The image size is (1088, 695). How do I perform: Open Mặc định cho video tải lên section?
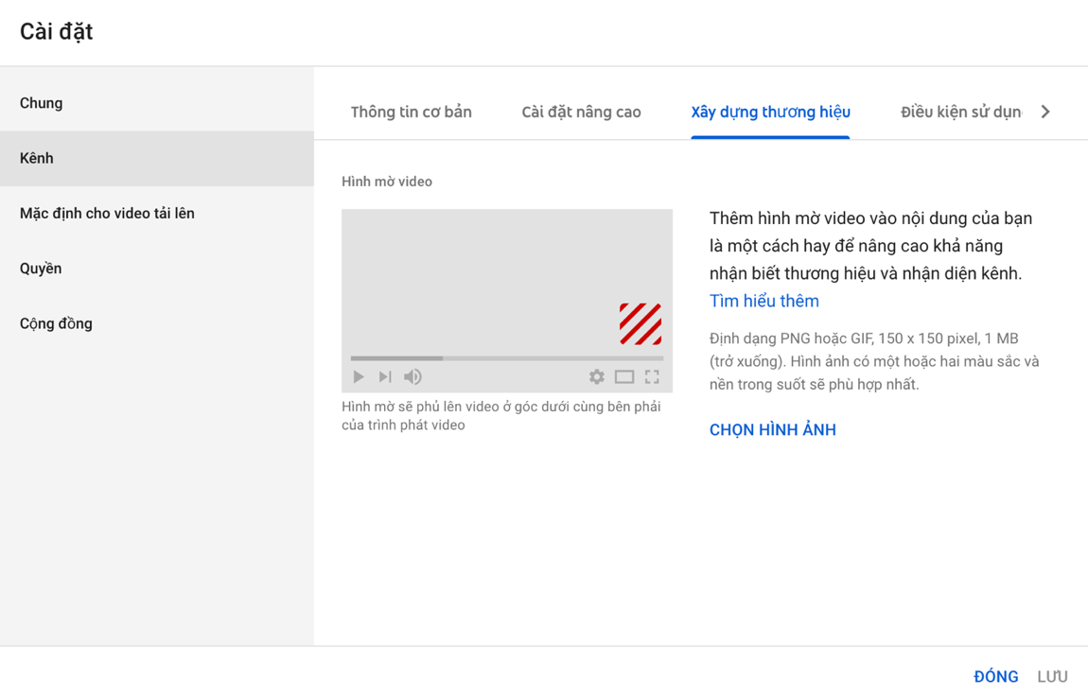pyautogui.click(x=107, y=213)
